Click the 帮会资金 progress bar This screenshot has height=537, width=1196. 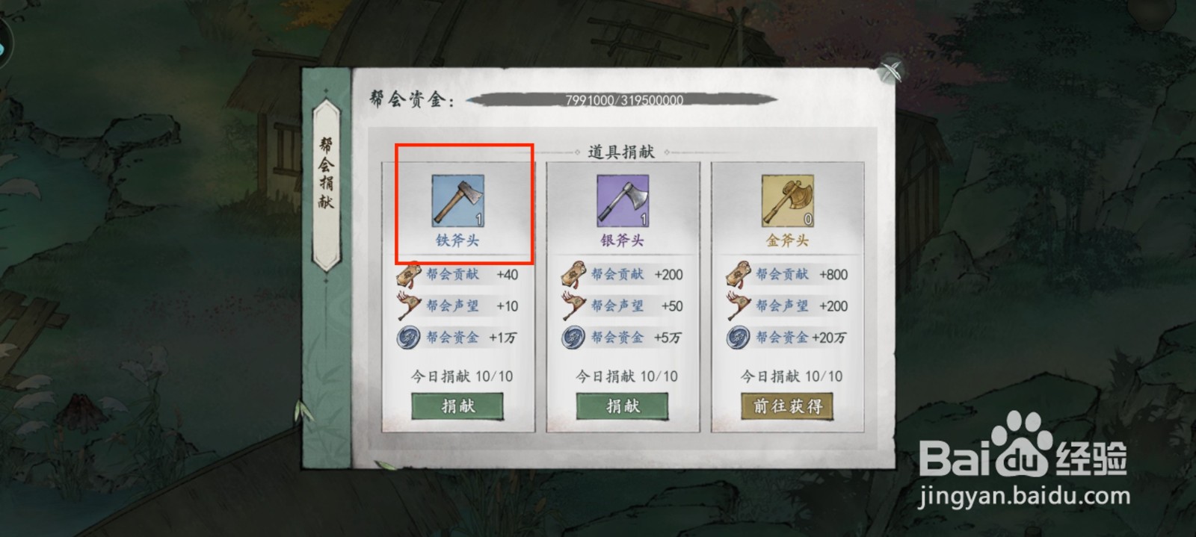point(623,99)
